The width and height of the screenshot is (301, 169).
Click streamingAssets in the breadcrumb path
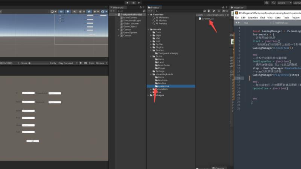pyautogui.click(x=215, y=15)
